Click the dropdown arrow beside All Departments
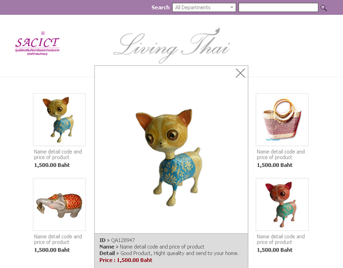The width and height of the screenshot is (343, 268). pyautogui.click(x=232, y=7)
